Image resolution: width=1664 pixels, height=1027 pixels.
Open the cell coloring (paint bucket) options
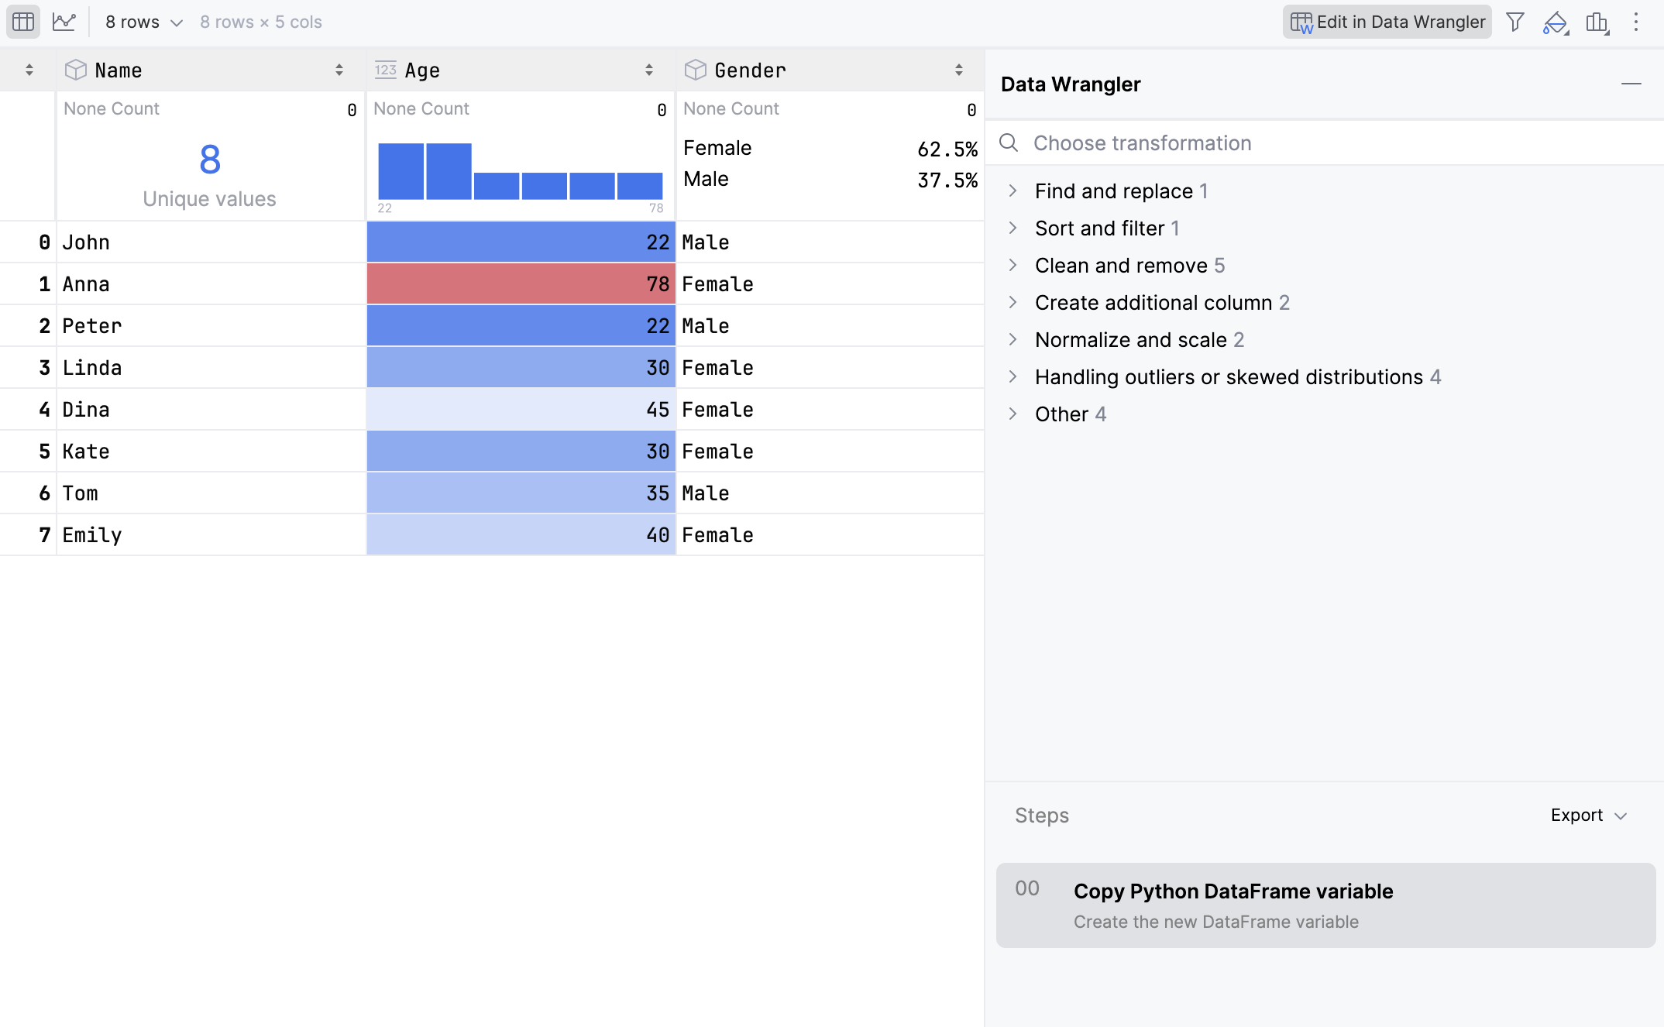tap(1556, 22)
